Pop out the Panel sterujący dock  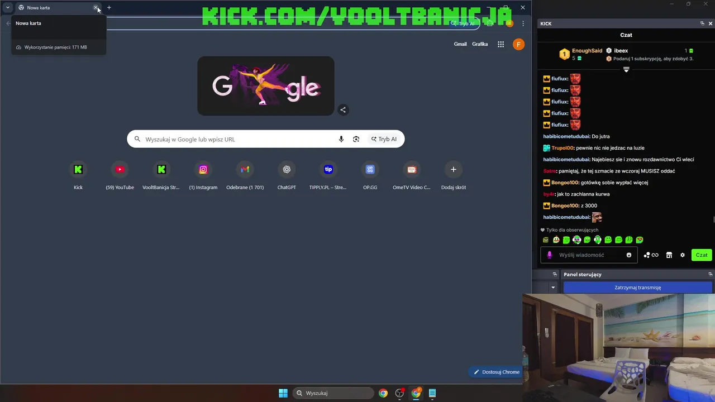[711, 274]
